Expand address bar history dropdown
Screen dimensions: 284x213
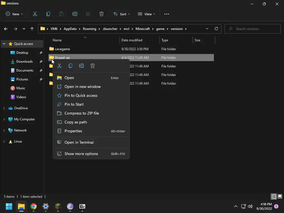tap(207, 29)
